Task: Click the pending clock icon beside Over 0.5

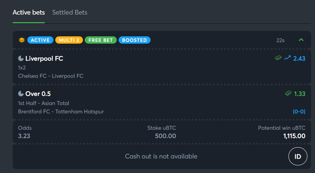Action: tap(21, 94)
